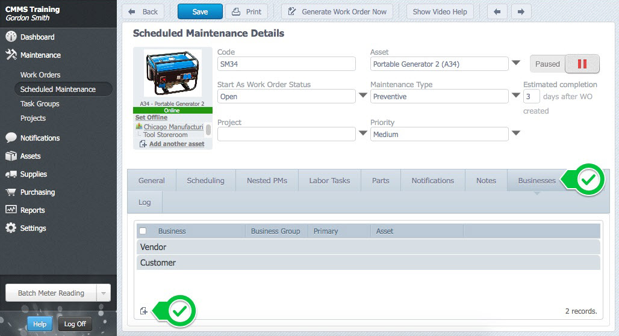Click the Log Off button
The image size is (619, 336).
click(x=75, y=324)
